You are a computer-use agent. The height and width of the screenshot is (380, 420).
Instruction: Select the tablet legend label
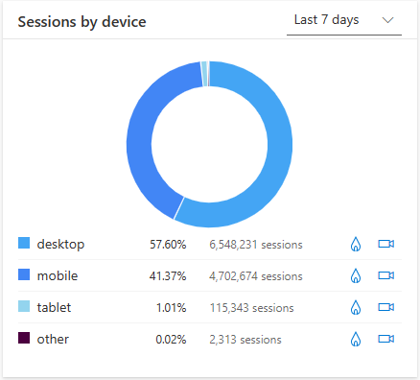coord(54,307)
